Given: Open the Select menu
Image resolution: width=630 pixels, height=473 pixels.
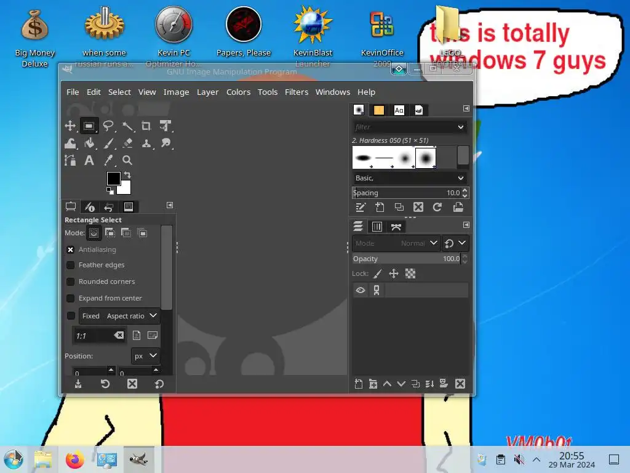Looking at the screenshot, I should click(119, 92).
